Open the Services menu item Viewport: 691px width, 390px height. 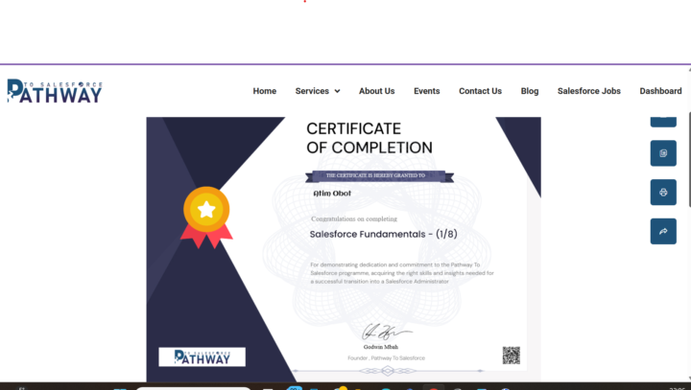pos(312,91)
